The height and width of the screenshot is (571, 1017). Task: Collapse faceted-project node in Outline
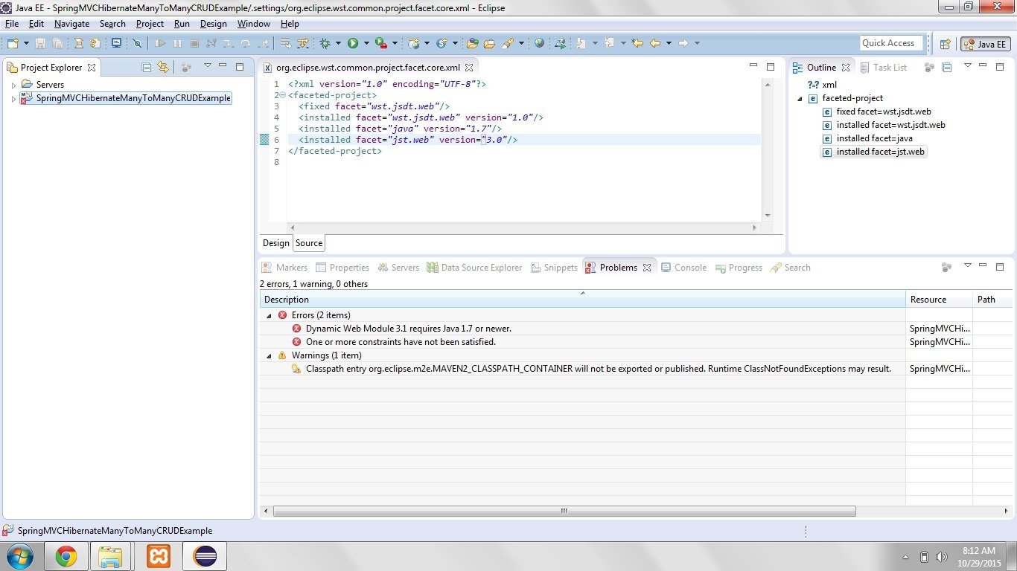(800, 98)
